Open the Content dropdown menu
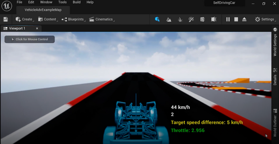 click(x=47, y=19)
